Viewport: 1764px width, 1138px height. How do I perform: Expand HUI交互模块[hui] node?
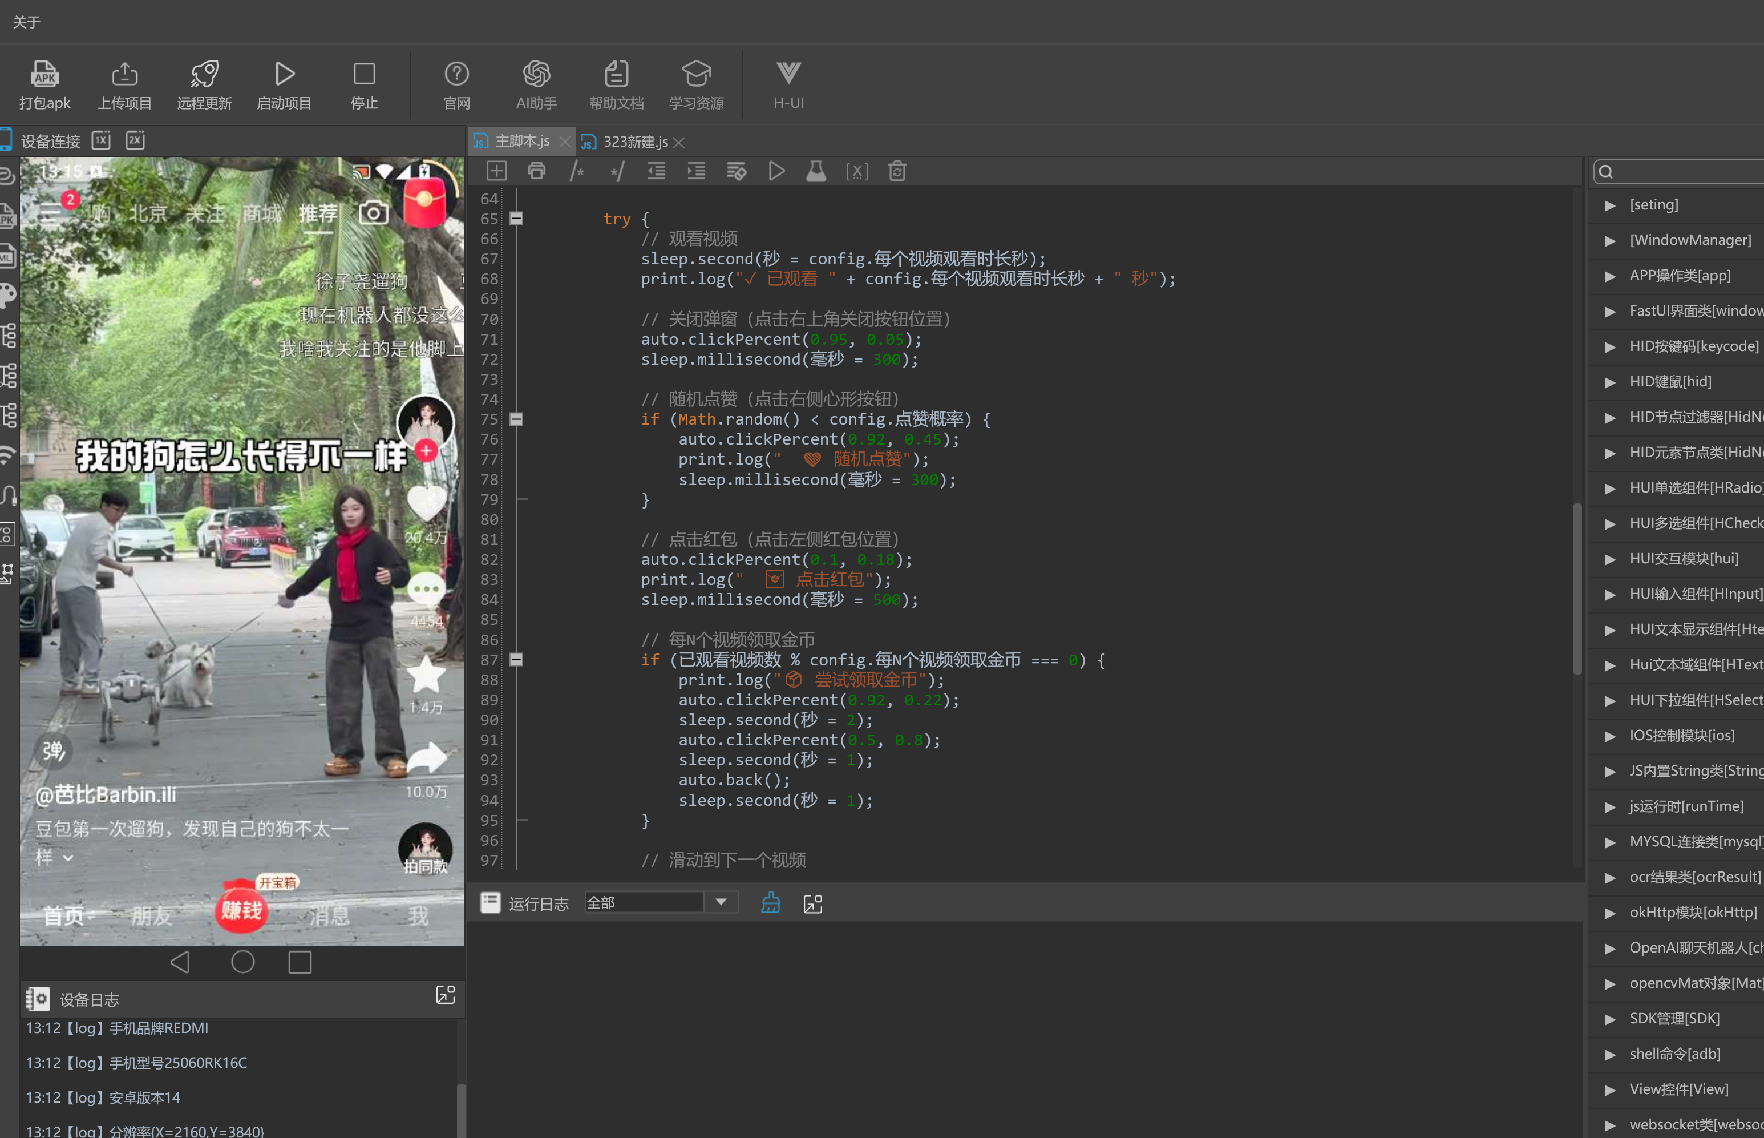coord(1609,559)
